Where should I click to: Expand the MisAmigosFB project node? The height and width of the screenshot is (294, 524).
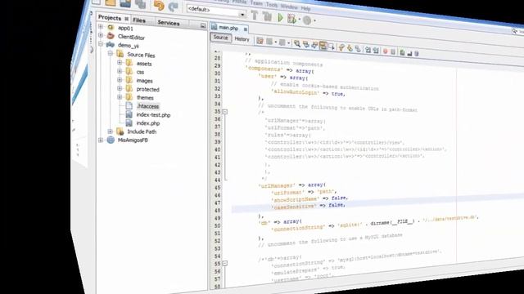pos(101,140)
